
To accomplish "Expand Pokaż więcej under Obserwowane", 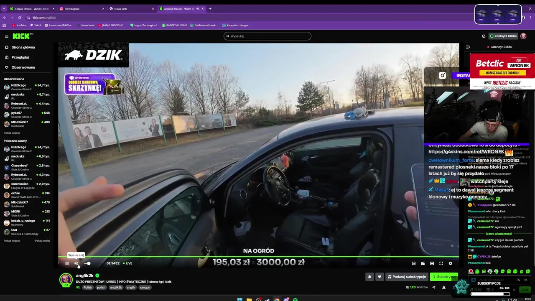I will [x=12, y=133].
